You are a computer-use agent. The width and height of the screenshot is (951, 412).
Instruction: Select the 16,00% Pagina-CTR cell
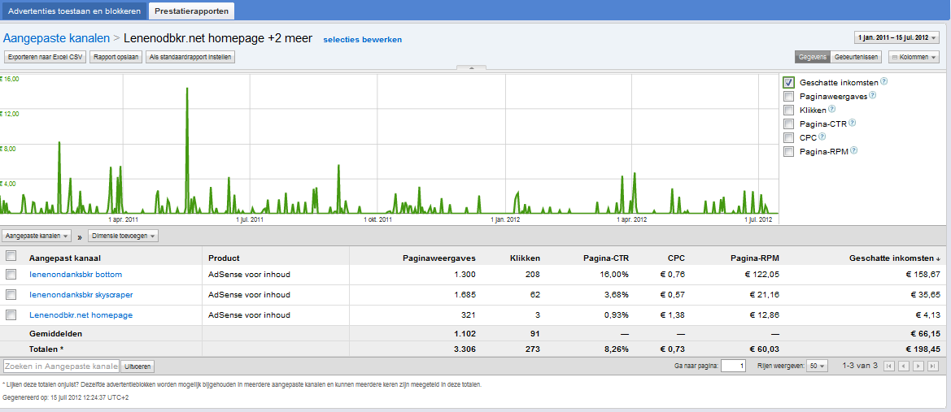click(x=613, y=275)
